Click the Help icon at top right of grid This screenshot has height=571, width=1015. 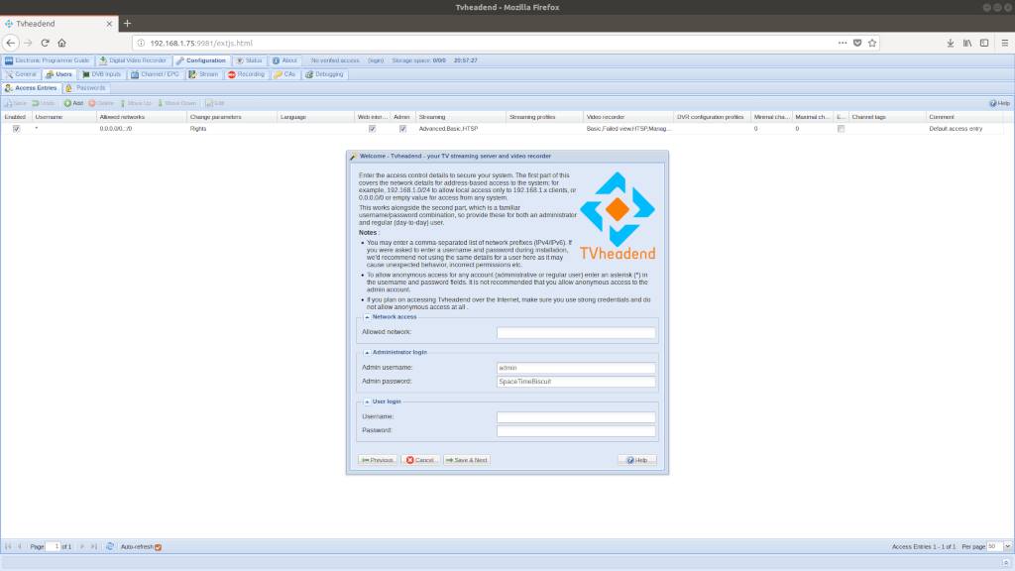click(x=999, y=103)
